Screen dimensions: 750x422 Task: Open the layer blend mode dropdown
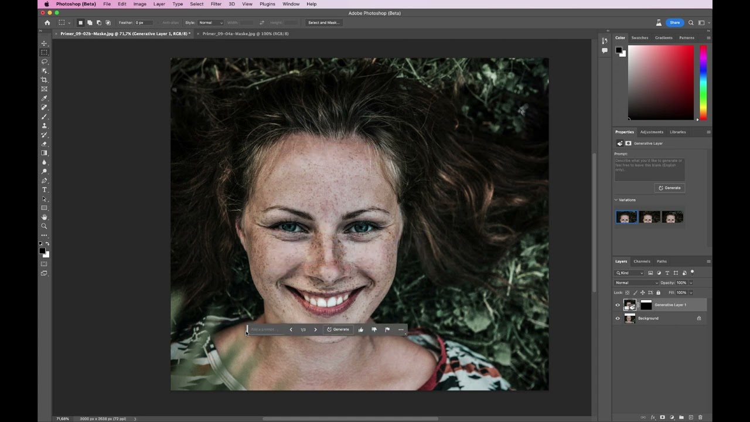[636, 283]
